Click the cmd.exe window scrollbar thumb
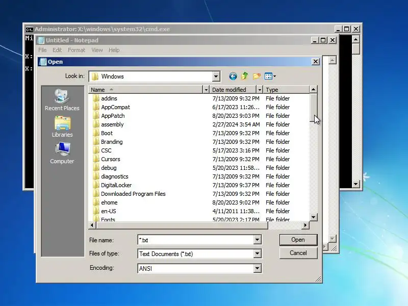 355,48
